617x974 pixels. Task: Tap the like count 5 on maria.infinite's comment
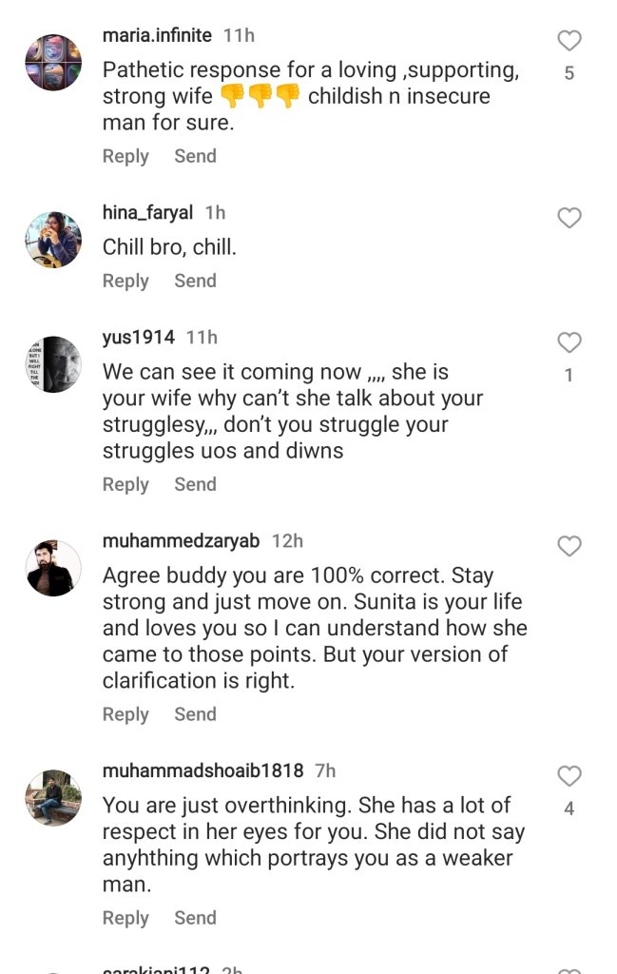pyautogui.click(x=569, y=71)
